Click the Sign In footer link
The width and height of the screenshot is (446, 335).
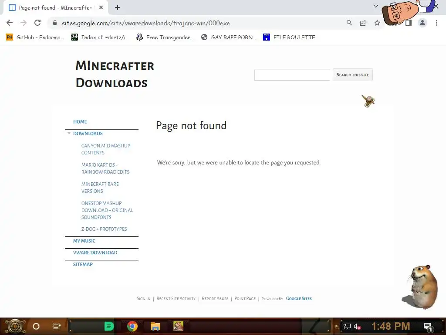click(143, 298)
